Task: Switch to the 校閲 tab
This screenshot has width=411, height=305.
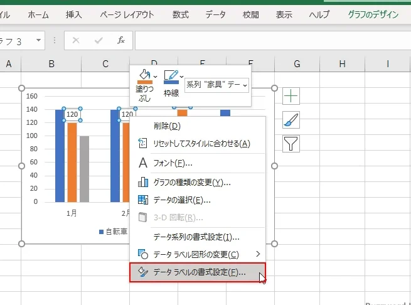Action: tap(250, 14)
